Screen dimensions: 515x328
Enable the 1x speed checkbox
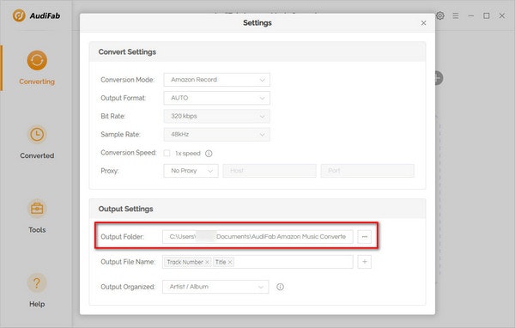click(x=167, y=153)
